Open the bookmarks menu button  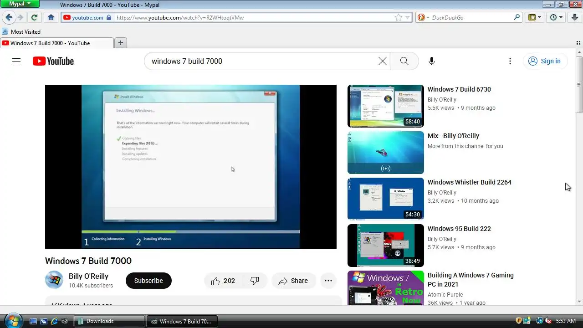[x=535, y=17]
